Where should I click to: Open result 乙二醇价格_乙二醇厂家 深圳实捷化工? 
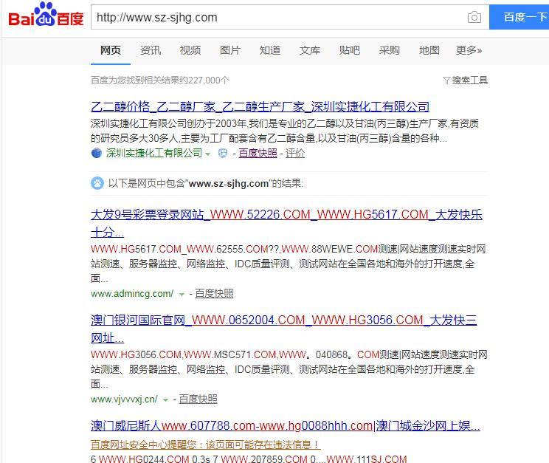(x=260, y=106)
